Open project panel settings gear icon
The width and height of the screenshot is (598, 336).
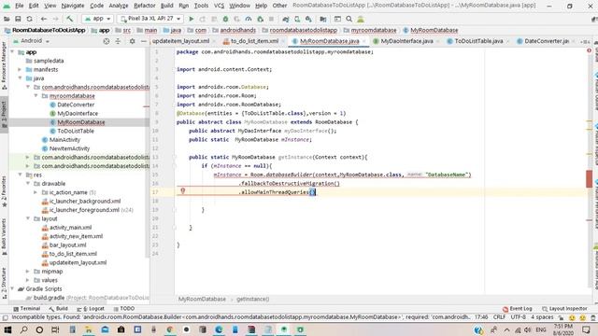[x=132, y=41]
